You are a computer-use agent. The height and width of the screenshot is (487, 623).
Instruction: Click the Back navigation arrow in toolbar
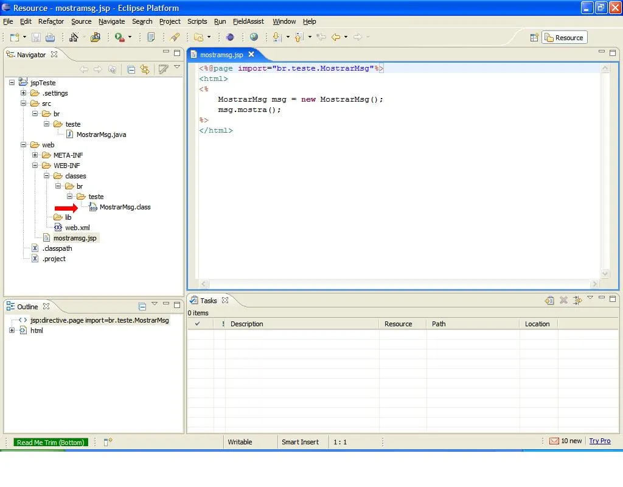tap(335, 37)
